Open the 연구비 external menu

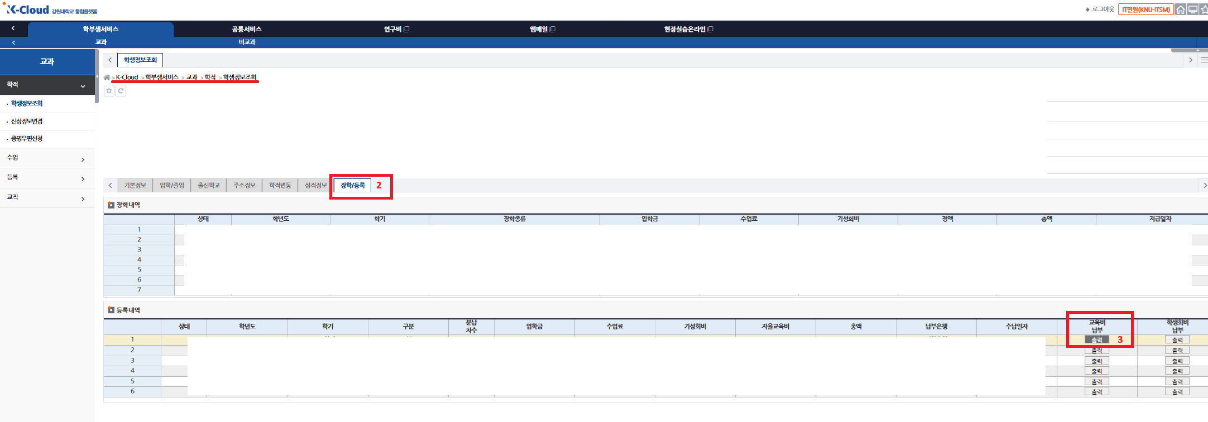point(396,29)
